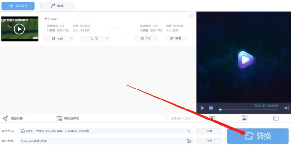Click the 00:00:00 / 00:00:06 time display

[266, 106]
